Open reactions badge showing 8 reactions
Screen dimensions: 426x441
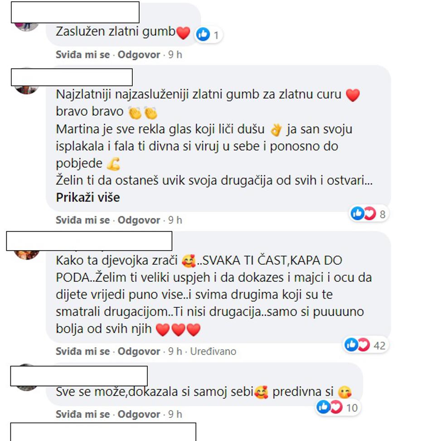[x=369, y=214]
